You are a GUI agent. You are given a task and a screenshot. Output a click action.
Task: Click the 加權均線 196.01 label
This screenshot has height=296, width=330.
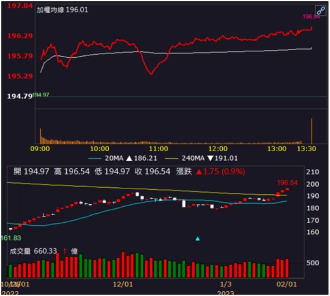[62, 9]
